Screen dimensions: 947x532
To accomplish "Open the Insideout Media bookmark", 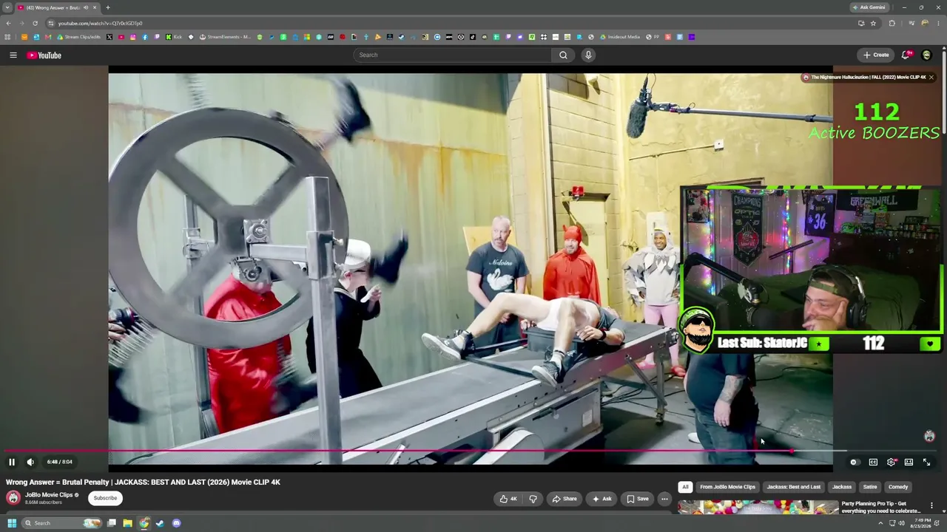I will 620,37.
